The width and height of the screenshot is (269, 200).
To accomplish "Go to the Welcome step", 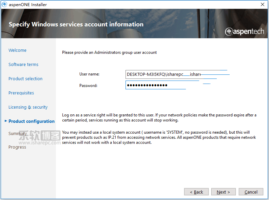I will coord(18,50).
